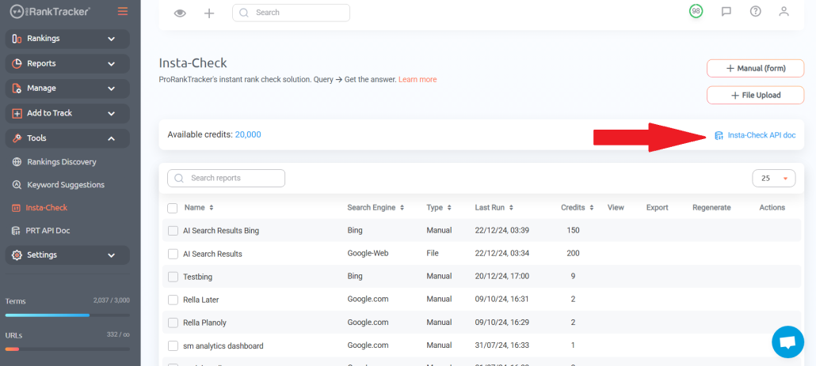Image resolution: width=816 pixels, height=366 pixels.
Task: Click the plus icon in top bar
Action: (x=209, y=13)
